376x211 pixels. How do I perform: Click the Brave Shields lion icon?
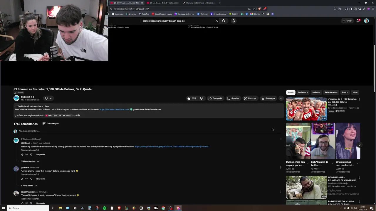259,9
